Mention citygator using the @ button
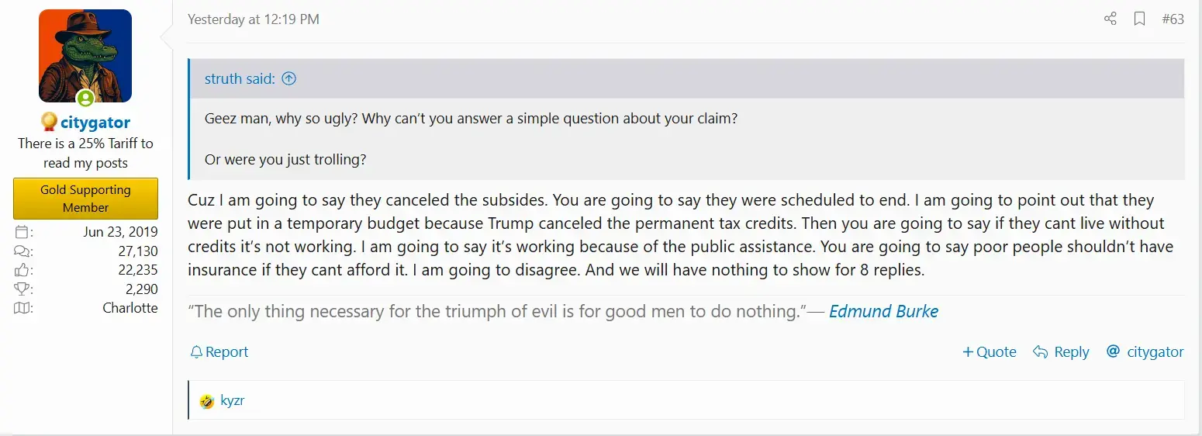This screenshot has width=1202, height=436. tap(1145, 352)
